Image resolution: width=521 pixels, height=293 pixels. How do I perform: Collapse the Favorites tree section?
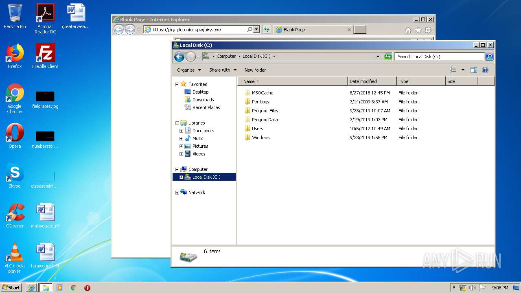click(x=177, y=84)
